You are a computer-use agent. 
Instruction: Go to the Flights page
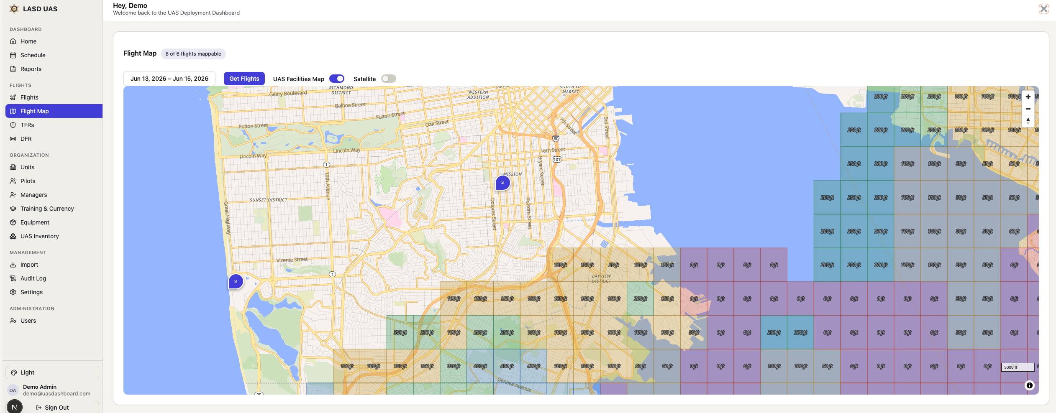(54, 97)
